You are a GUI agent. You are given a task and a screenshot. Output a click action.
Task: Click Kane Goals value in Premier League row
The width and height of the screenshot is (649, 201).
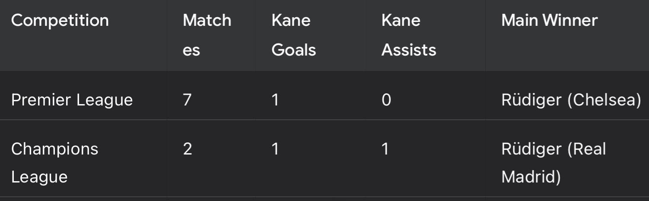pos(275,100)
